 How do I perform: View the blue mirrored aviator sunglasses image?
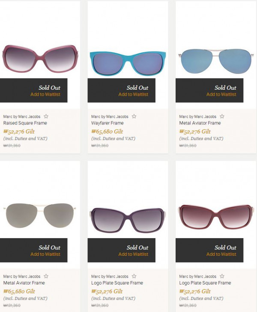coord(216,61)
